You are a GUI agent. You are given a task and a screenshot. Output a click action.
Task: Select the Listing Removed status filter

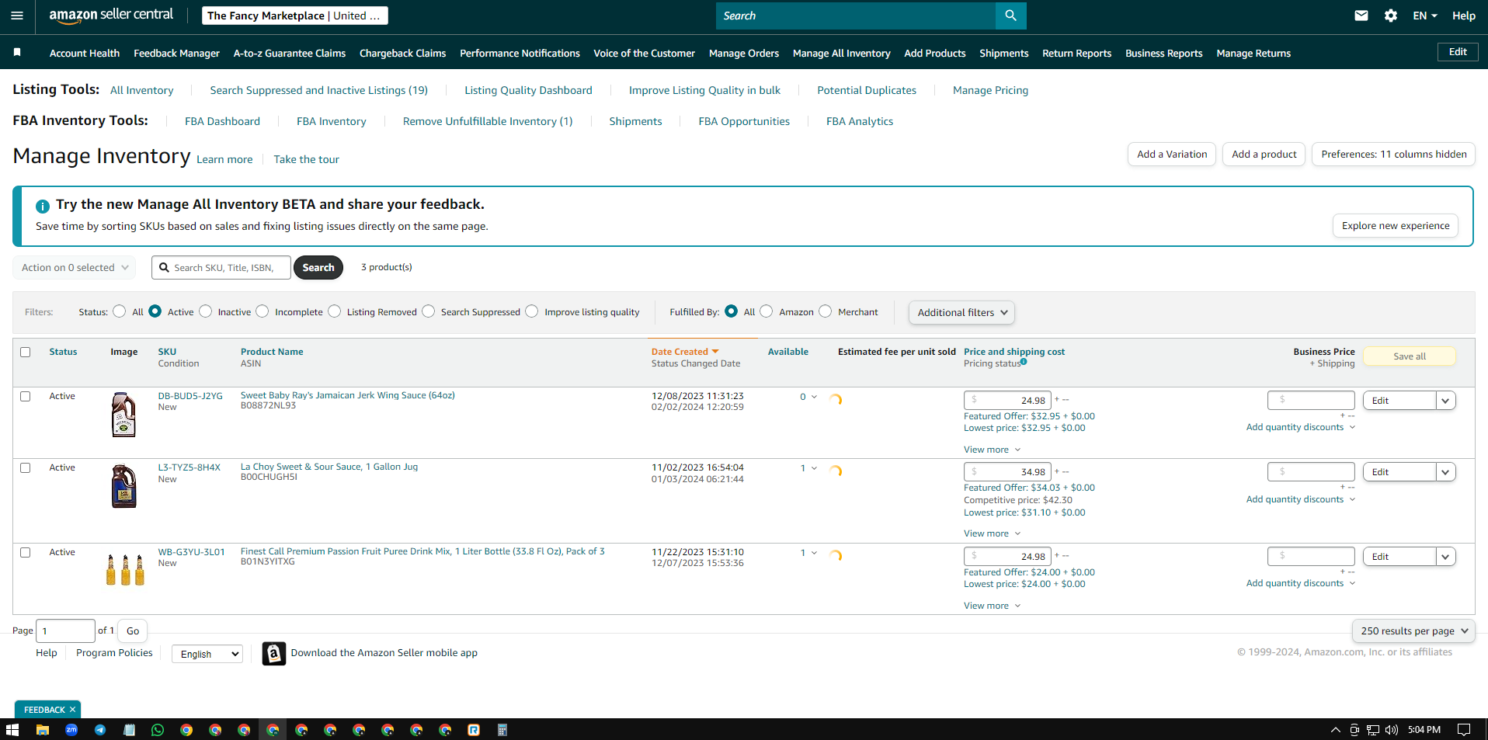pyautogui.click(x=335, y=311)
